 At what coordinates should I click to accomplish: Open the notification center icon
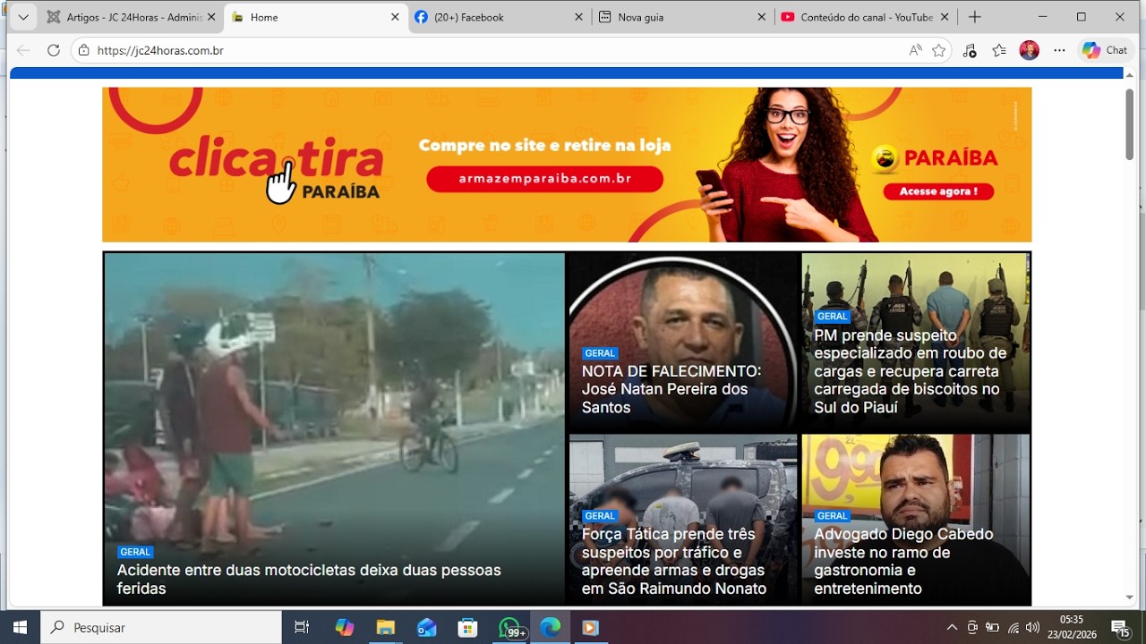pyautogui.click(x=1120, y=627)
